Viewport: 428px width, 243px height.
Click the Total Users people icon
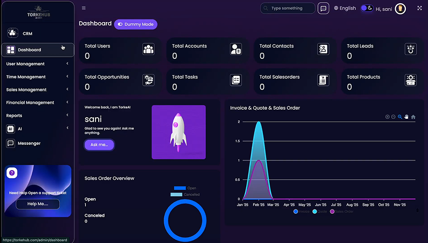pyautogui.click(x=148, y=49)
